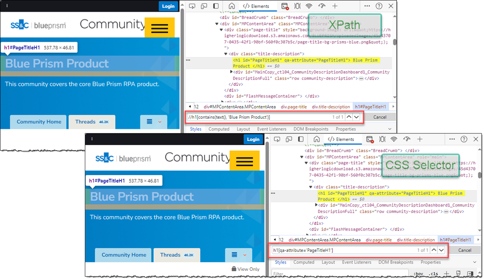Collapse page-title div node in upper DevTools
The height and width of the screenshot is (280, 484).
[221, 30]
